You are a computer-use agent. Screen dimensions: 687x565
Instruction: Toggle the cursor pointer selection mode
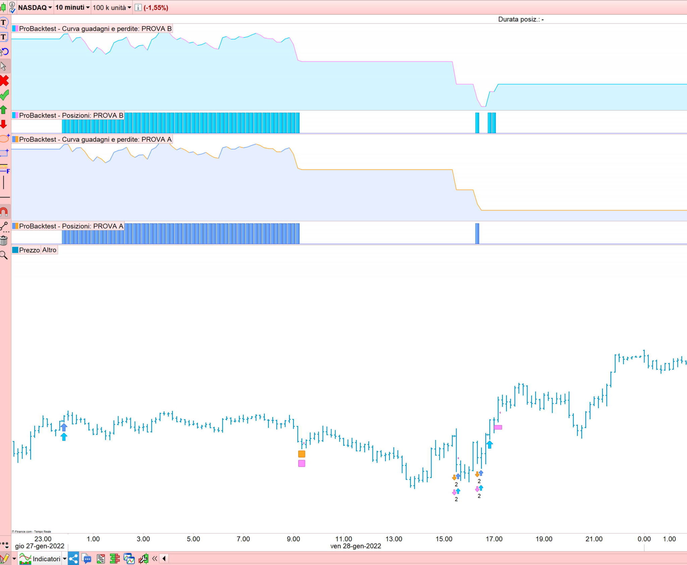point(4,66)
